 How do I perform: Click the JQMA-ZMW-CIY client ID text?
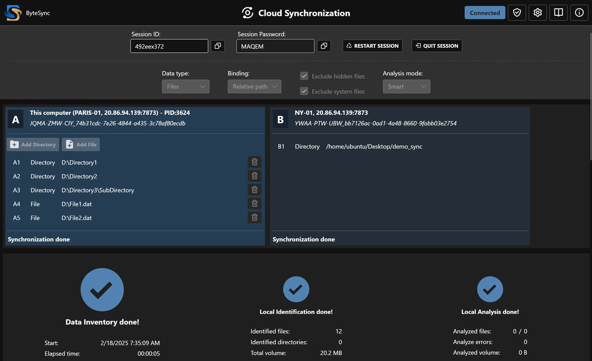(108, 124)
